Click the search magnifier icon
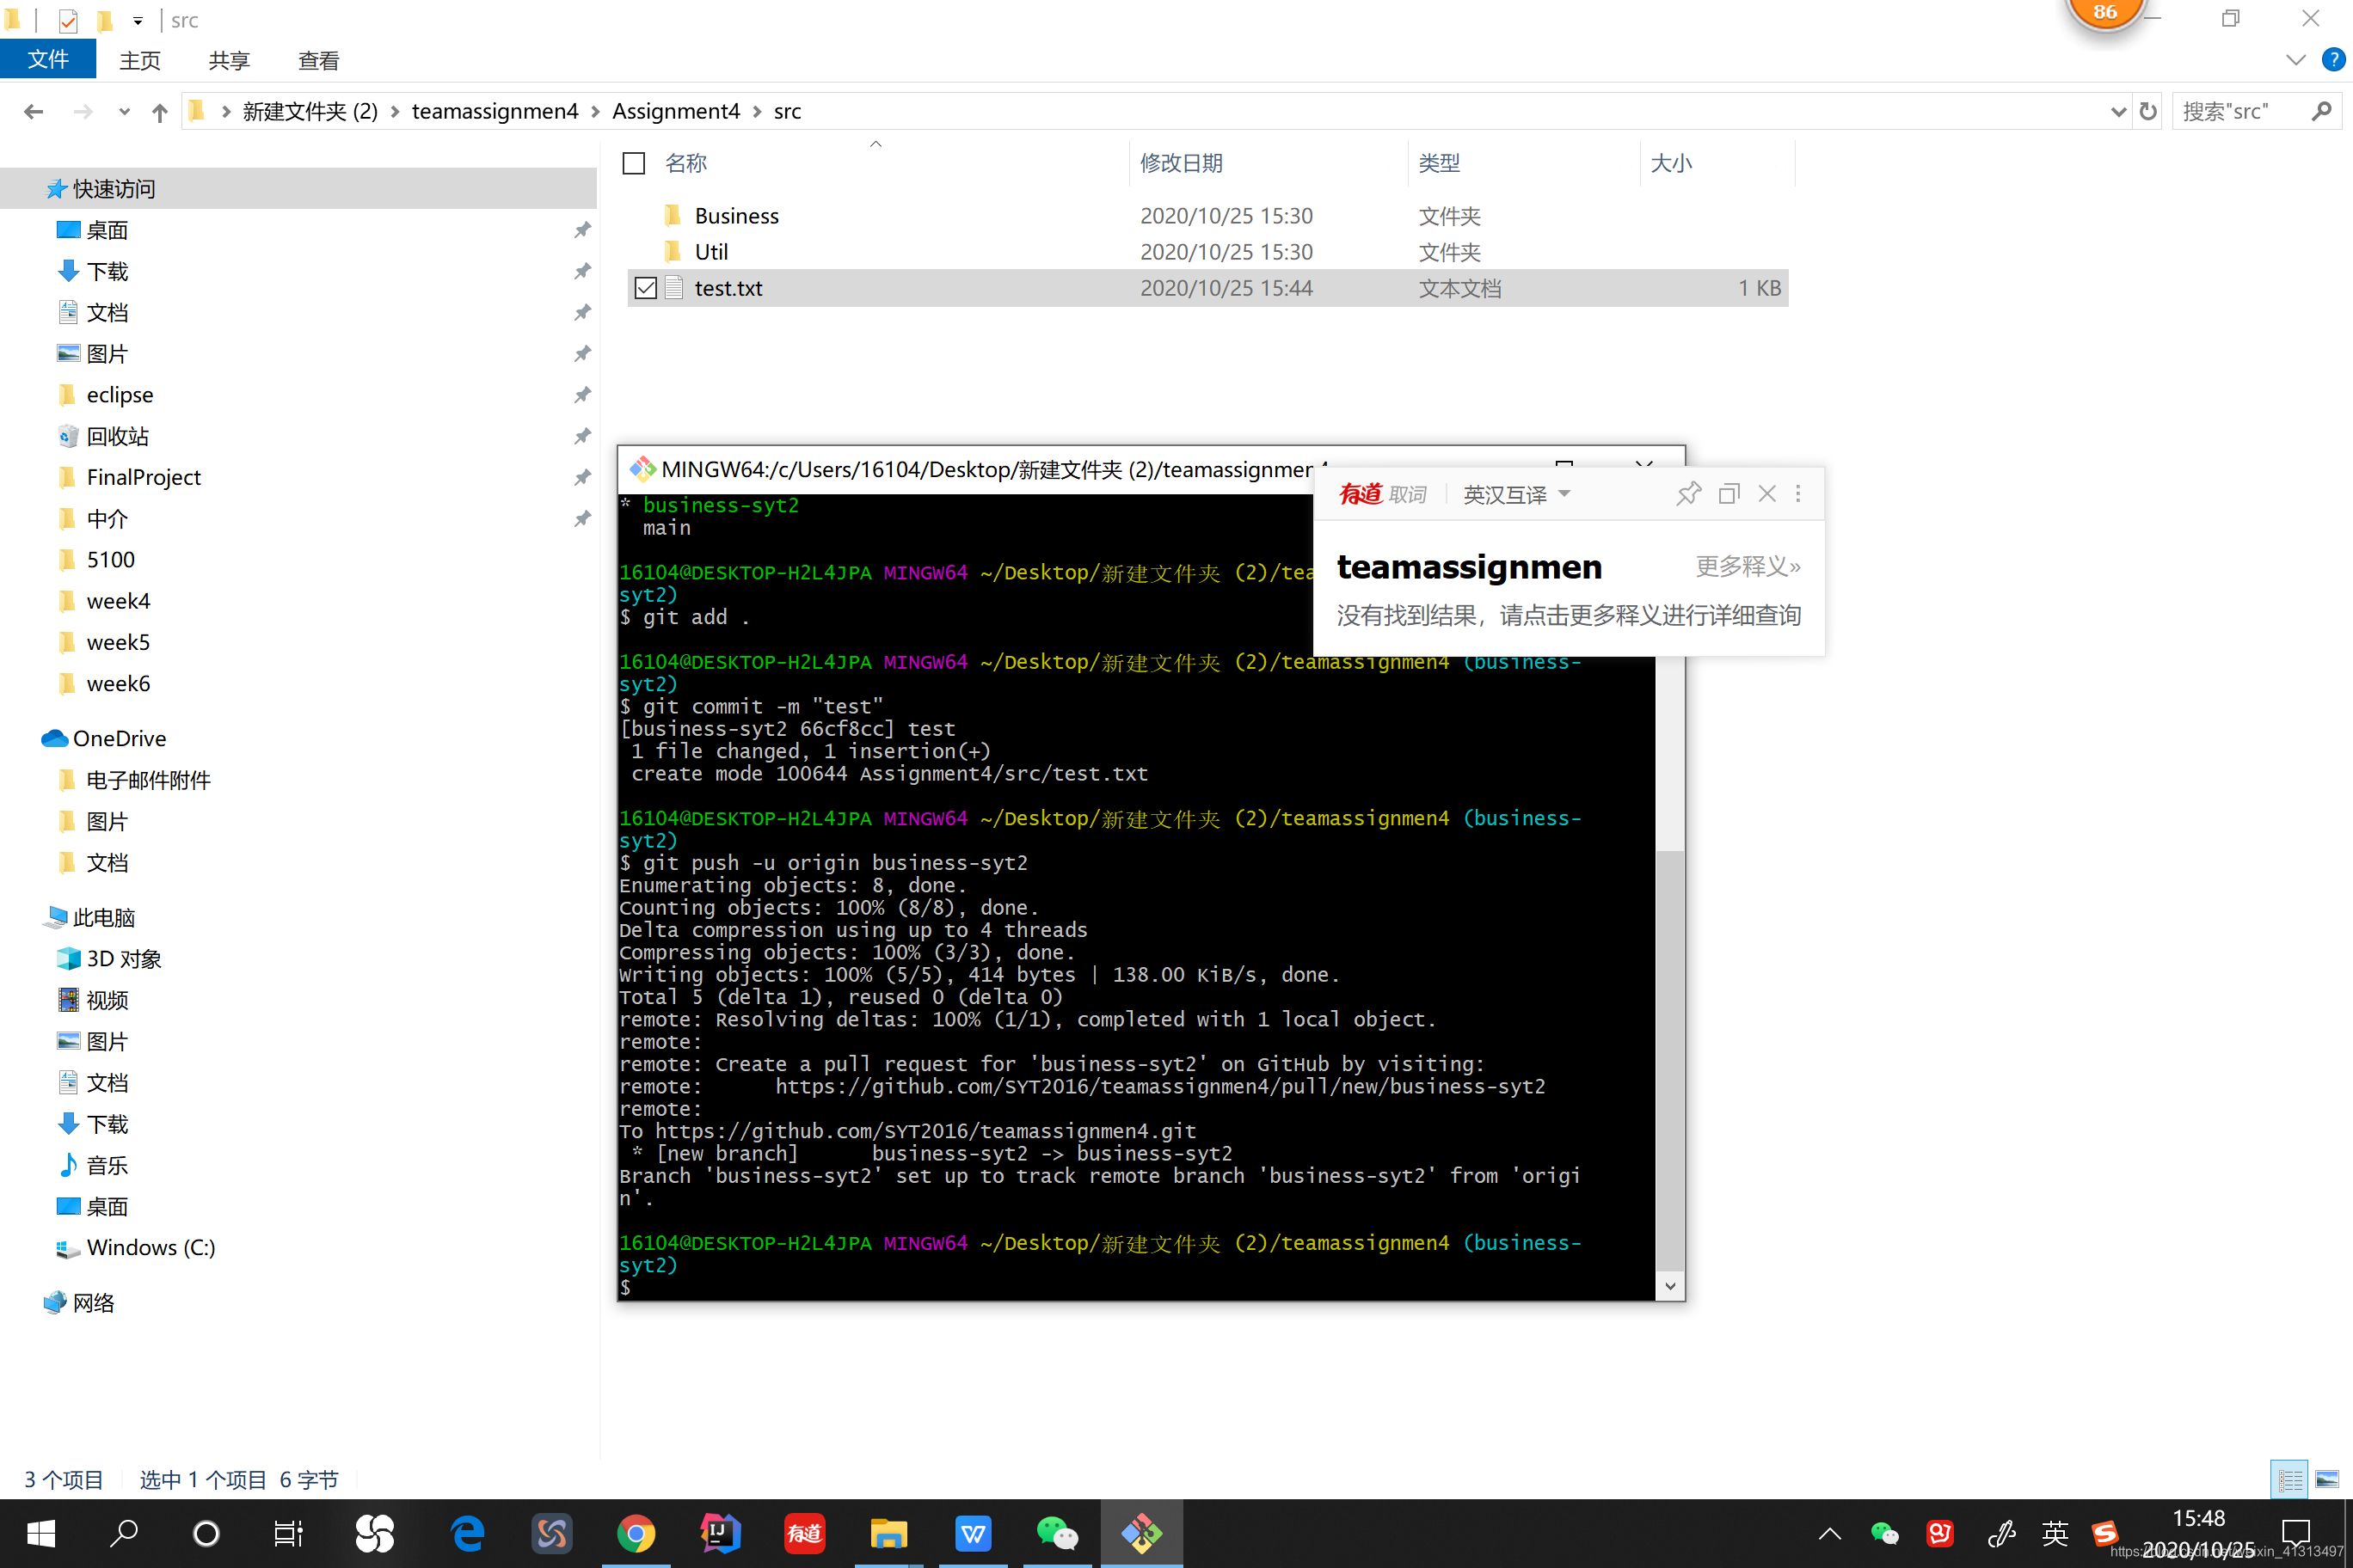Image resolution: width=2353 pixels, height=1568 pixels. [2323, 111]
